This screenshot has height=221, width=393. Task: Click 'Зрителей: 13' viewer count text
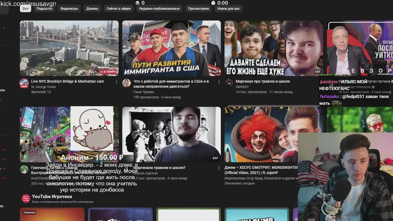pyautogui.click(x=41, y=92)
